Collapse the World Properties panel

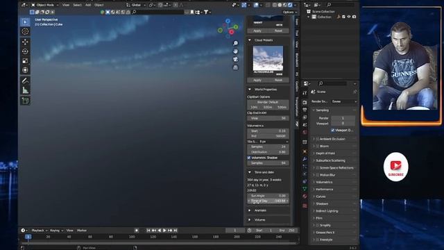(x=250, y=90)
